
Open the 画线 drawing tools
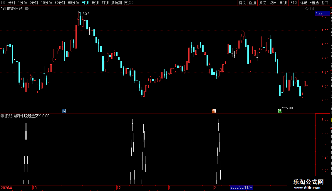(283, 3)
